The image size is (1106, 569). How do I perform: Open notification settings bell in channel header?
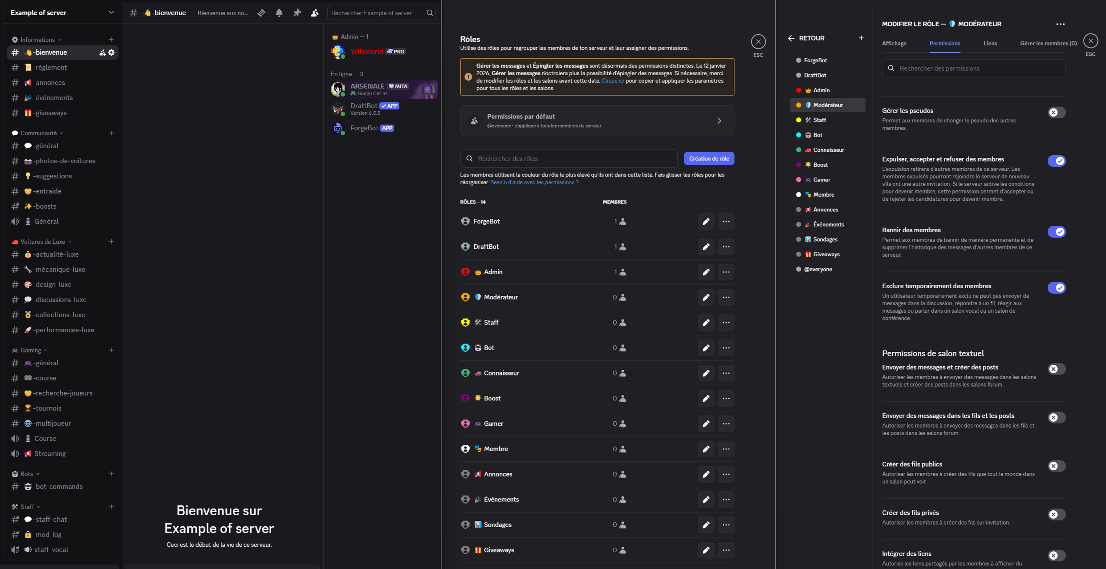279,13
